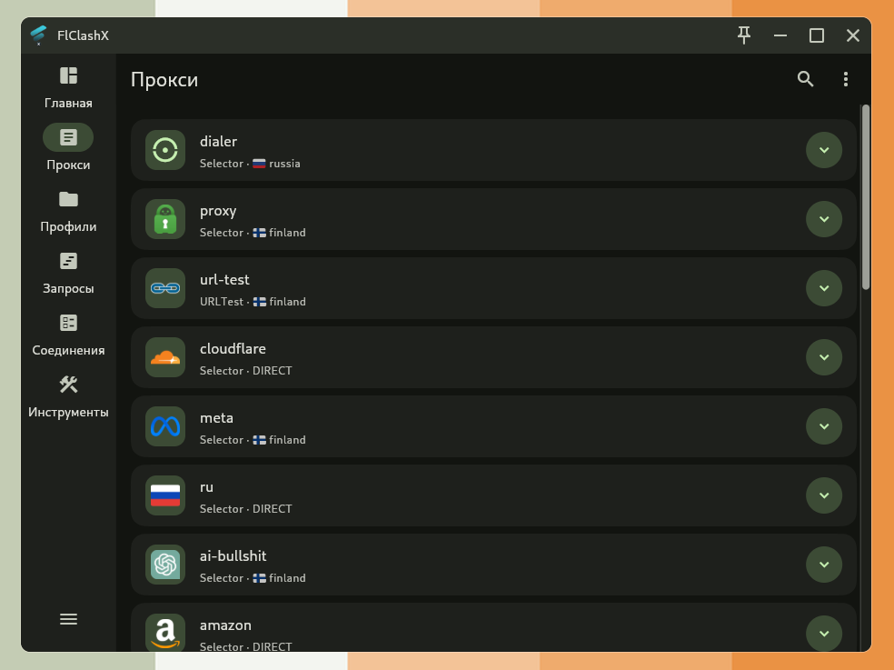Switch to the Запросы tab
894x670 pixels.
[68, 273]
